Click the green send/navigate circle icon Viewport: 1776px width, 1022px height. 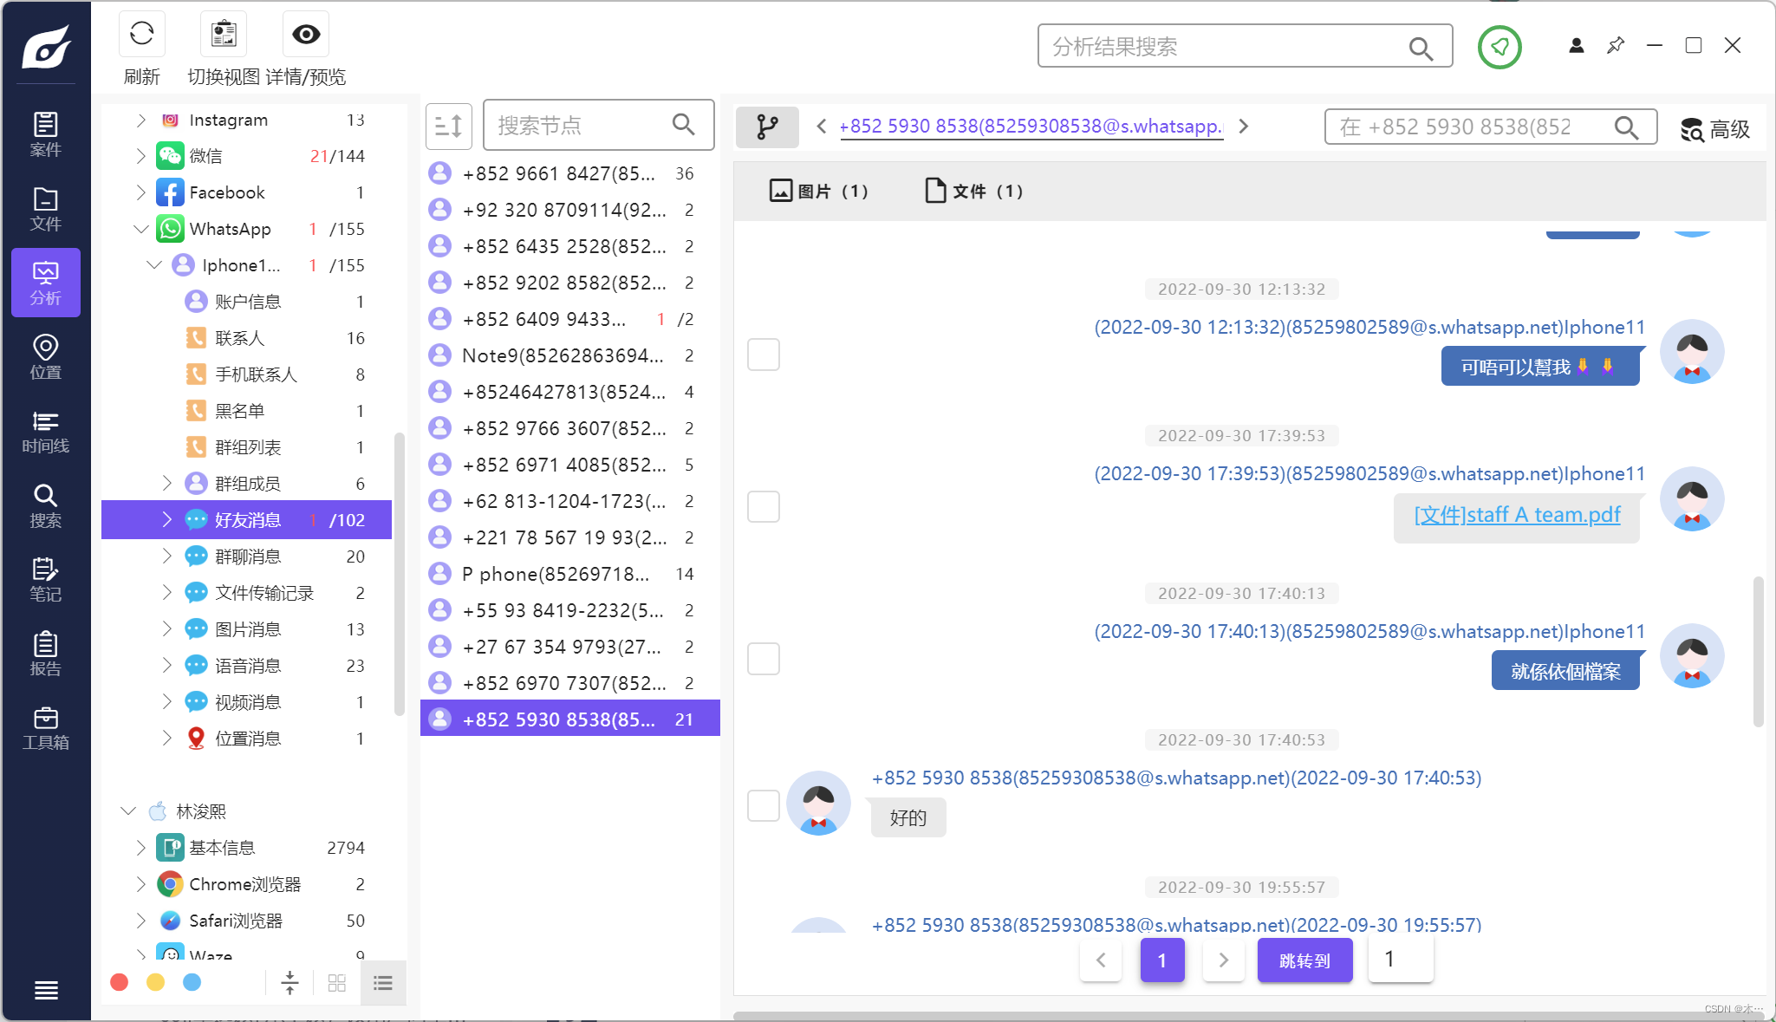point(1500,47)
